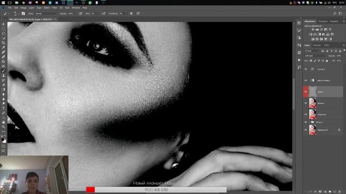Select the Zoom tool
Viewport: 346px width, 194px height.
(3, 127)
